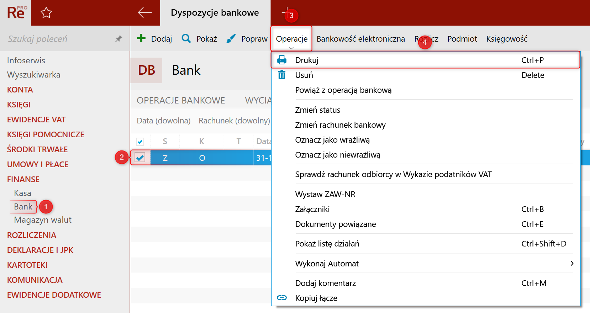Expand the Wykonaj Automat submenu arrow
This screenshot has height=313, width=590.
[572, 263]
